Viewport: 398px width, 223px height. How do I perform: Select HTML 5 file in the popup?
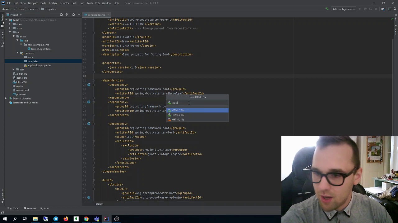[x=197, y=110]
